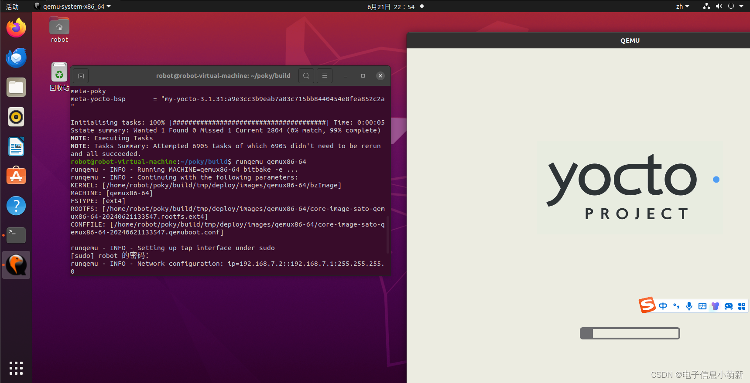Expand the qemu-system-x86_64 app menu
The width and height of the screenshot is (750, 383).
[72, 7]
